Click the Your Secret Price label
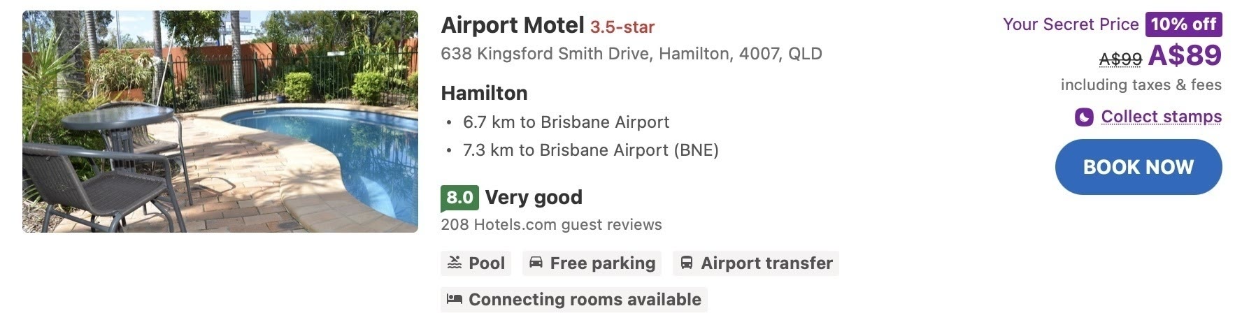This screenshot has height=327, width=1242. coord(1071,24)
